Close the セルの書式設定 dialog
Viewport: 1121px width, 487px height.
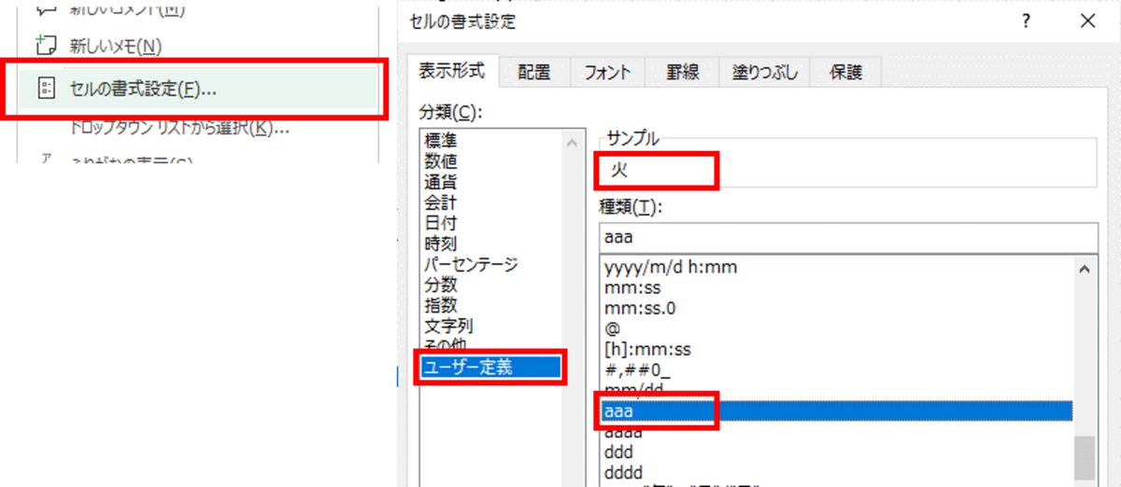(1087, 21)
